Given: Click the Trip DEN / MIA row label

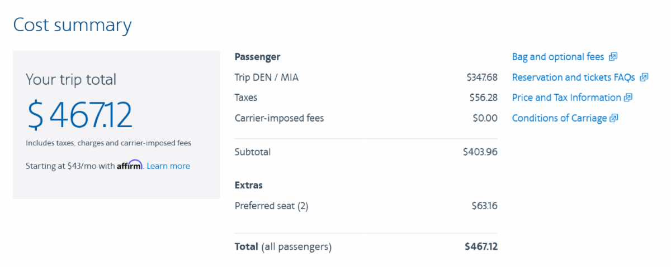Looking at the screenshot, I should click(x=267, y=77).
